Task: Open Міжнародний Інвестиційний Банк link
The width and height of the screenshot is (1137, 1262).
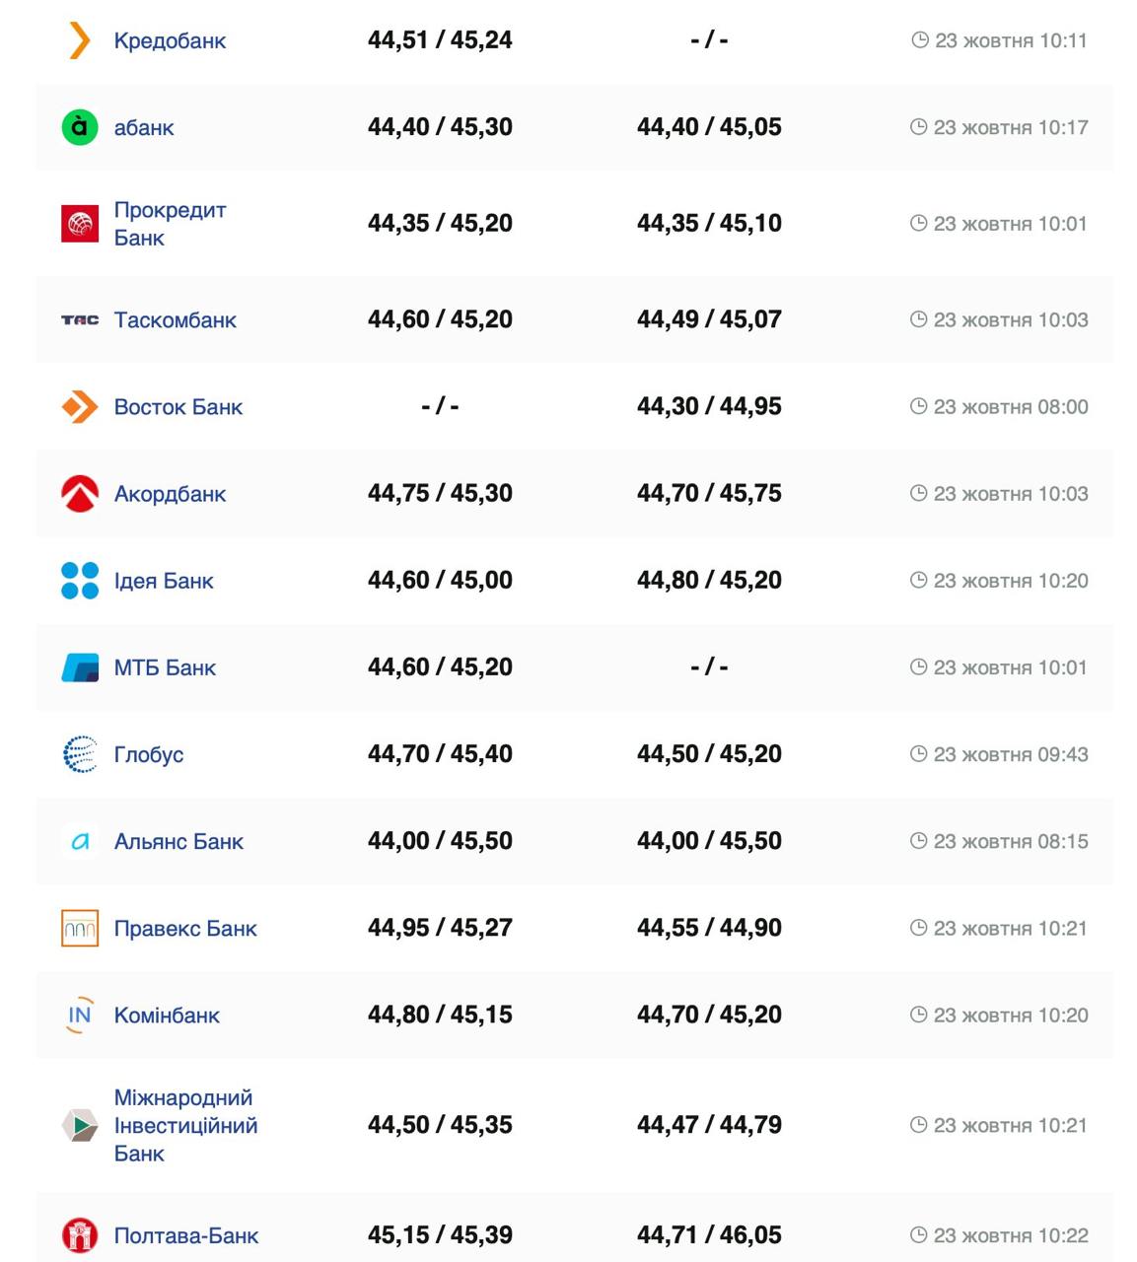Action: pyautogui.click(x=185, y=1125)
